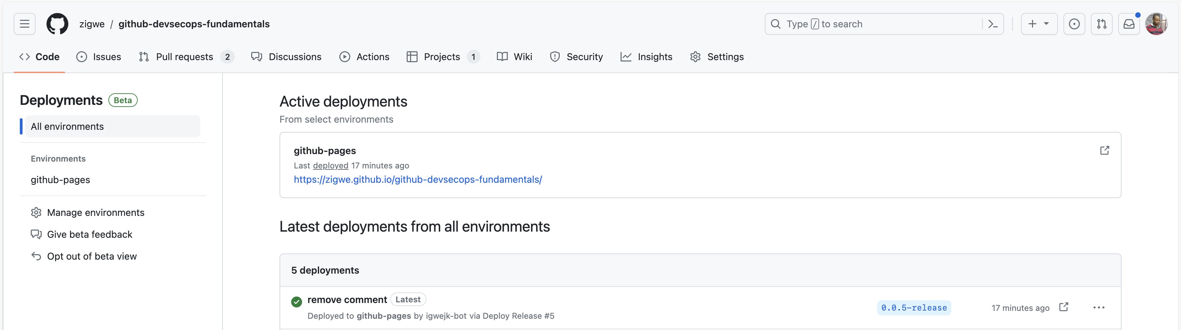The width and height of the screenshot is (1181, 330).
Task: Open the Wiki tab
Action: (514, 57)
